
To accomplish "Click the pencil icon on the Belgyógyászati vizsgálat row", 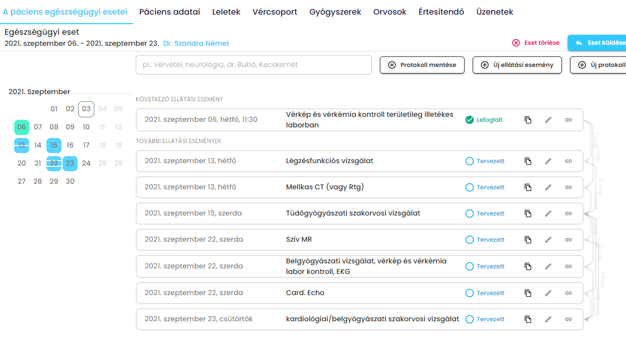I will [x=548, y=266].
